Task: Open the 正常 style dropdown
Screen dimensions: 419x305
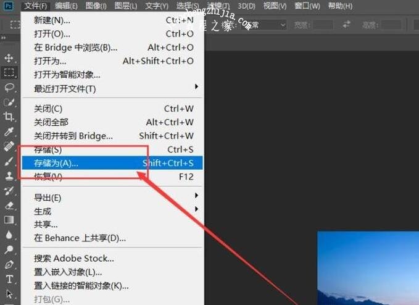Action: (x=265, y=25)
